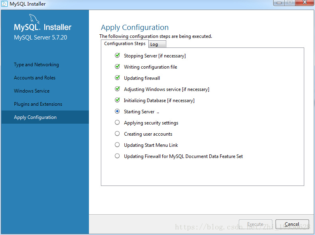
Task: Click the in-progress arrow icon beside Starting Server
Action: [x=117, y=111]
